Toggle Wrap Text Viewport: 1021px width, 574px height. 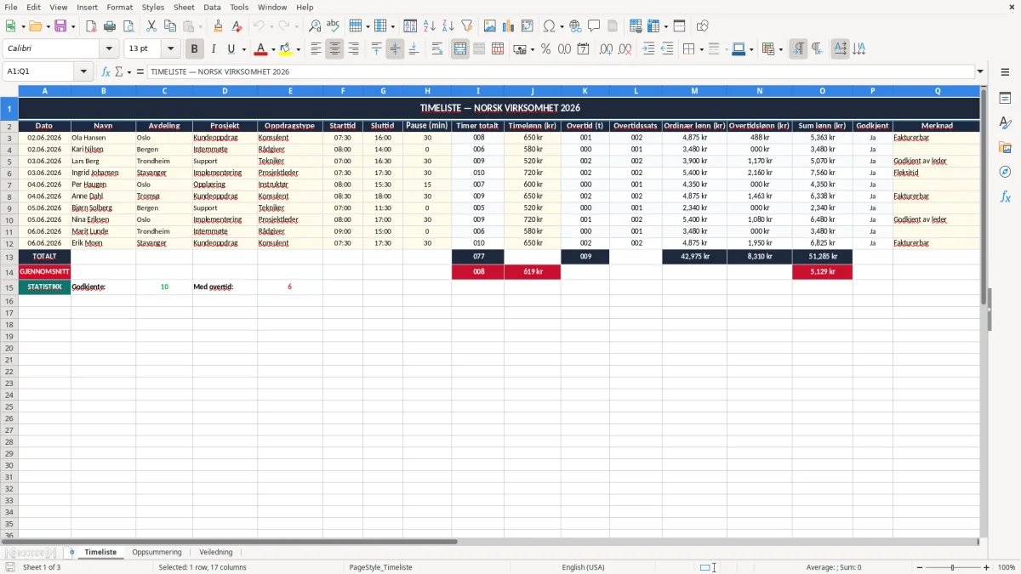(x=437, y=49)
